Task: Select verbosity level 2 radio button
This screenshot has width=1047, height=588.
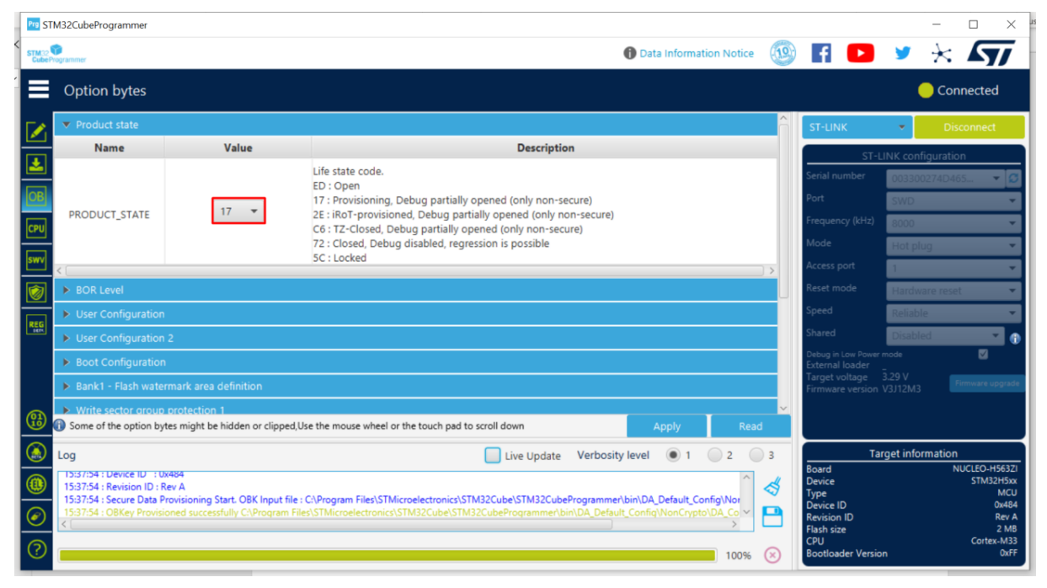Action: pyautogui.click(x=715, y=455)
